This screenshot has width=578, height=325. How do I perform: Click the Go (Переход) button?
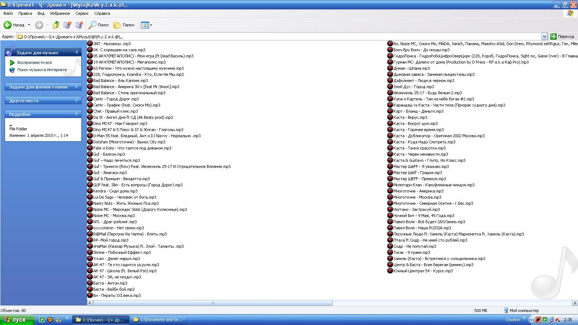click(x=562, y=36)
